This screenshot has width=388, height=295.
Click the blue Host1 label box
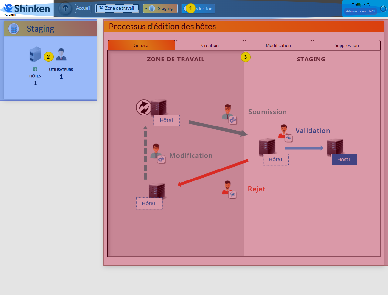344,159
